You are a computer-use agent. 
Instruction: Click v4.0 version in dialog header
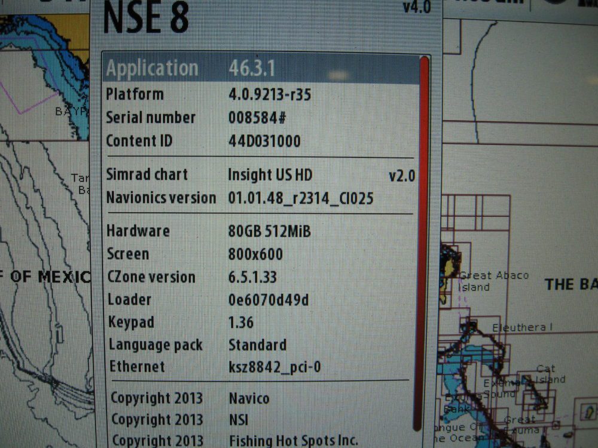coord(417,7)
